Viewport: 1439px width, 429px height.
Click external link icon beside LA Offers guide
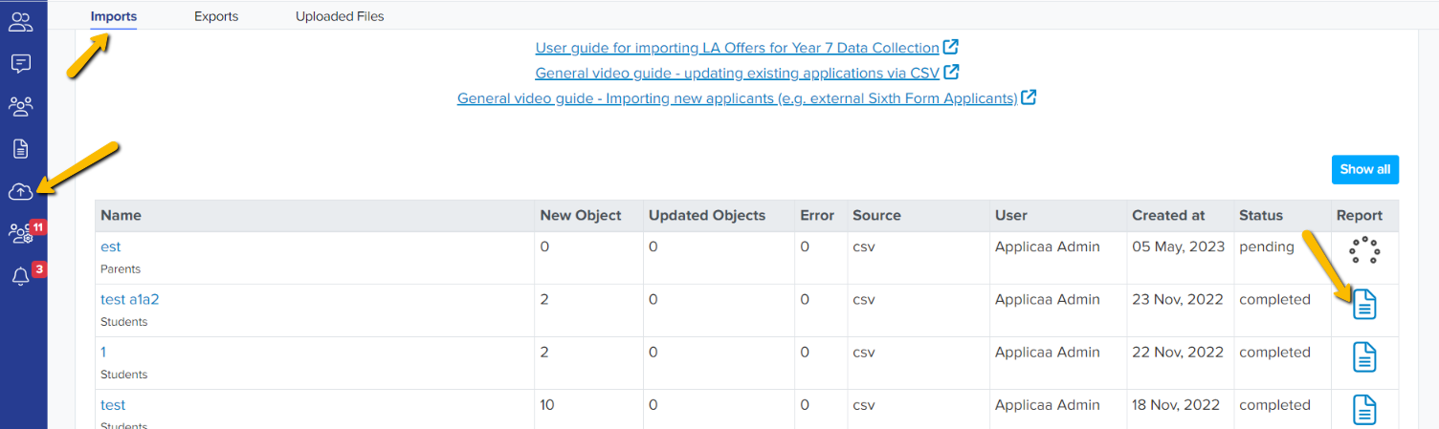[x=951, y=47]
